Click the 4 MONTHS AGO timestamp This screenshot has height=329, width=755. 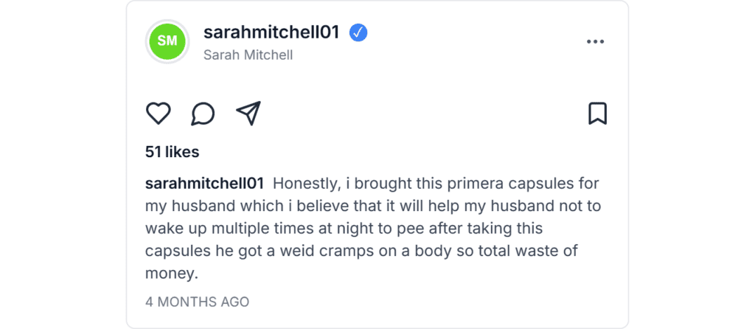point(197,302)
